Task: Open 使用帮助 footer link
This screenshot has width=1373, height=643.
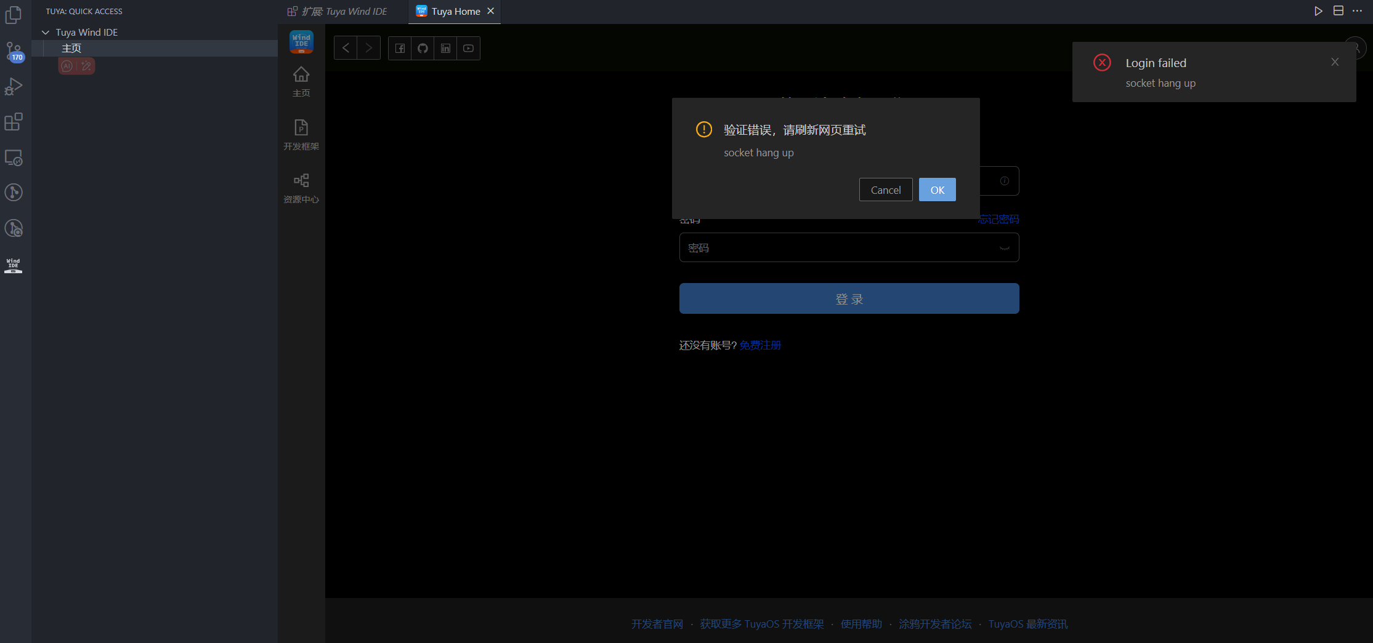Action: click(861, 624)
